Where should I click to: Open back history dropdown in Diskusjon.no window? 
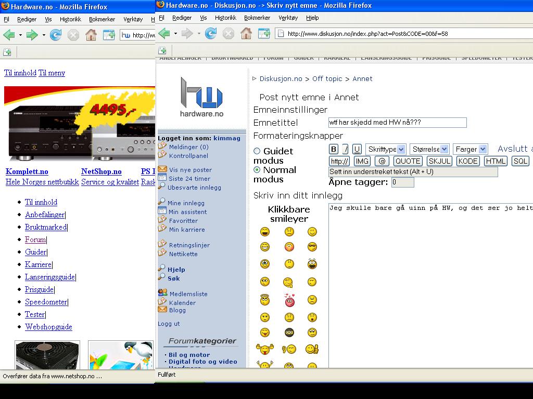tap(175, 34)
